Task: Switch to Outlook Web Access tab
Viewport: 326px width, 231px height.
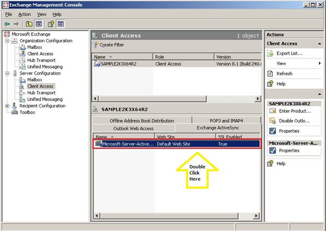Action: [x=133, y=128]
